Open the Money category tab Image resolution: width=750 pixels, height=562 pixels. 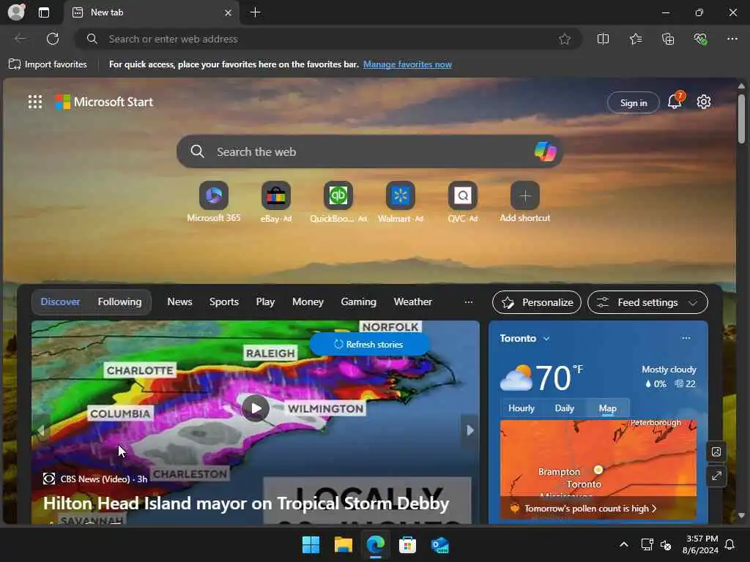coord(308,301)
